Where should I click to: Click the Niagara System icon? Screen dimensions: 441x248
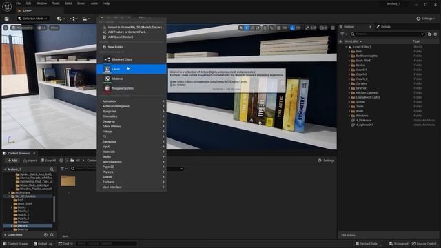107,88
